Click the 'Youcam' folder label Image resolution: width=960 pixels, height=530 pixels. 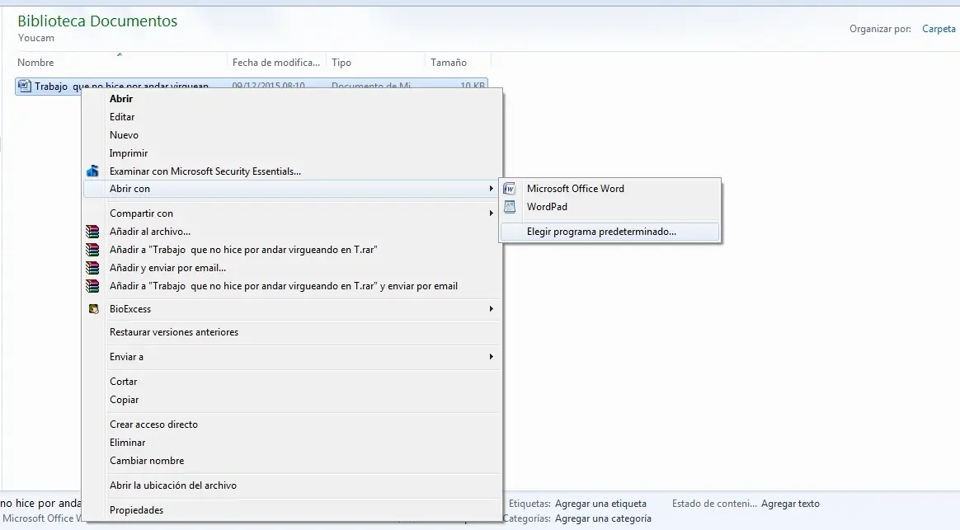[36, 38]
